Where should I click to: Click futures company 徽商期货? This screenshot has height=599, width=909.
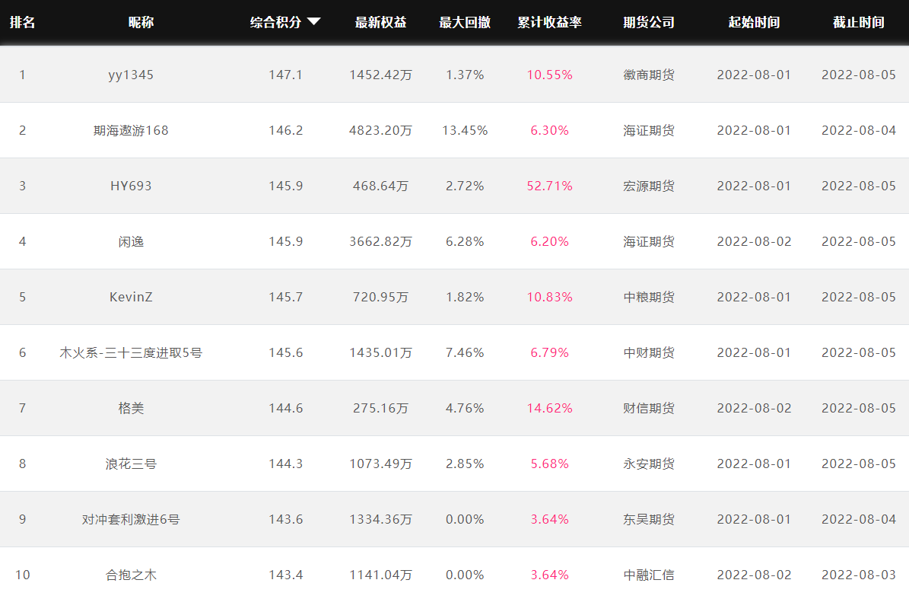pos(649,75)
